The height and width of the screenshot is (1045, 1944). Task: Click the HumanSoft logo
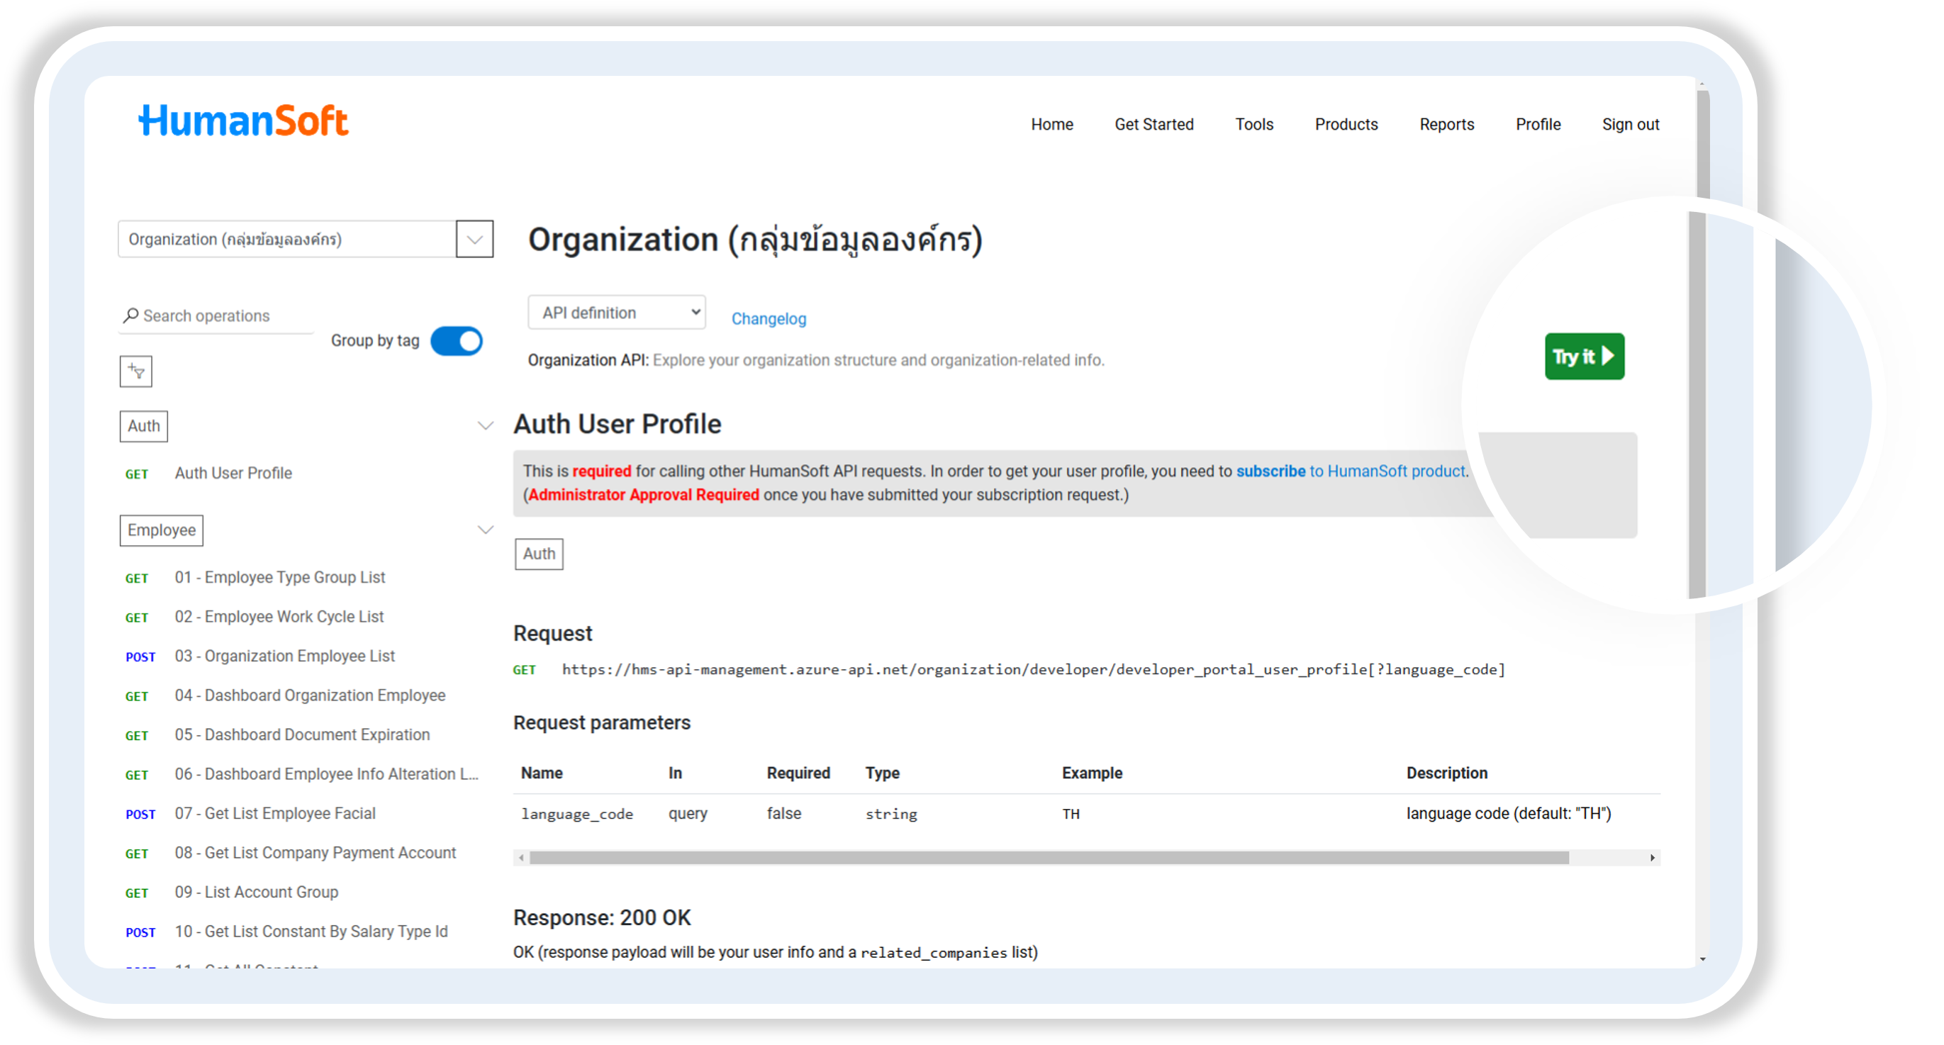pyautogui.click(x=243, y=121)
